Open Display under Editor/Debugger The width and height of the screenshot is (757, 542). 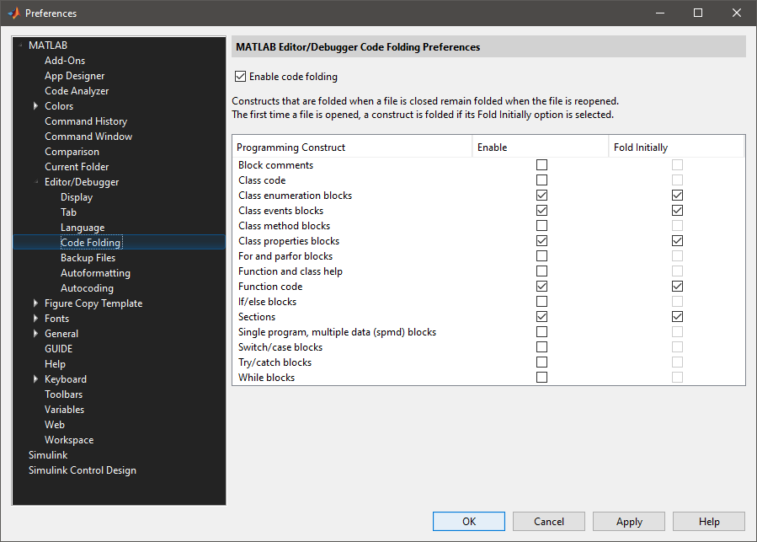[x=77, y=197]
